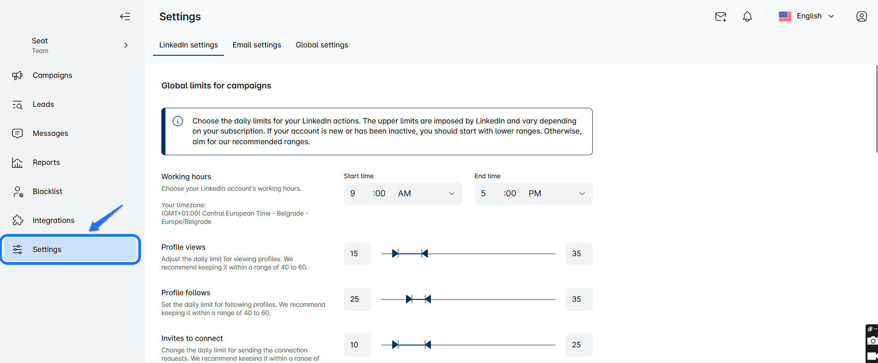Click the Reports chart icon

18,163
